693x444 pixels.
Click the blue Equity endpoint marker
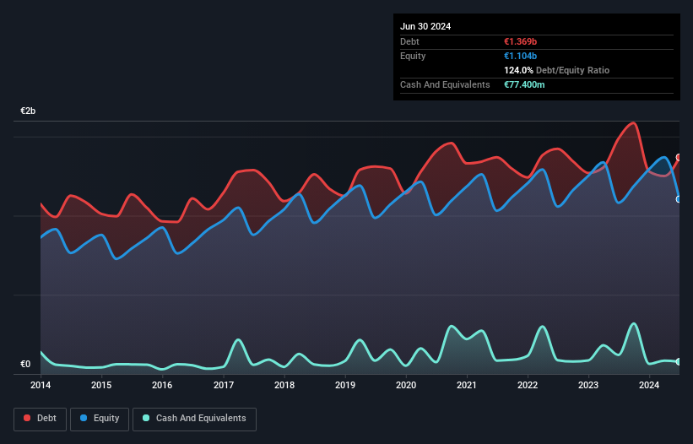coord(679,199)
